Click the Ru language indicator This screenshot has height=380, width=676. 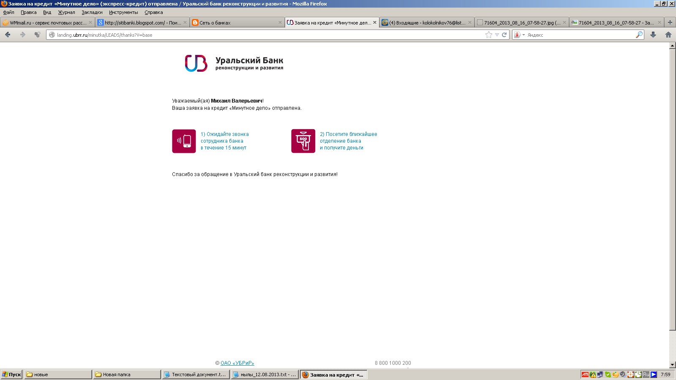pyautogui.click(x=646, y=375)
